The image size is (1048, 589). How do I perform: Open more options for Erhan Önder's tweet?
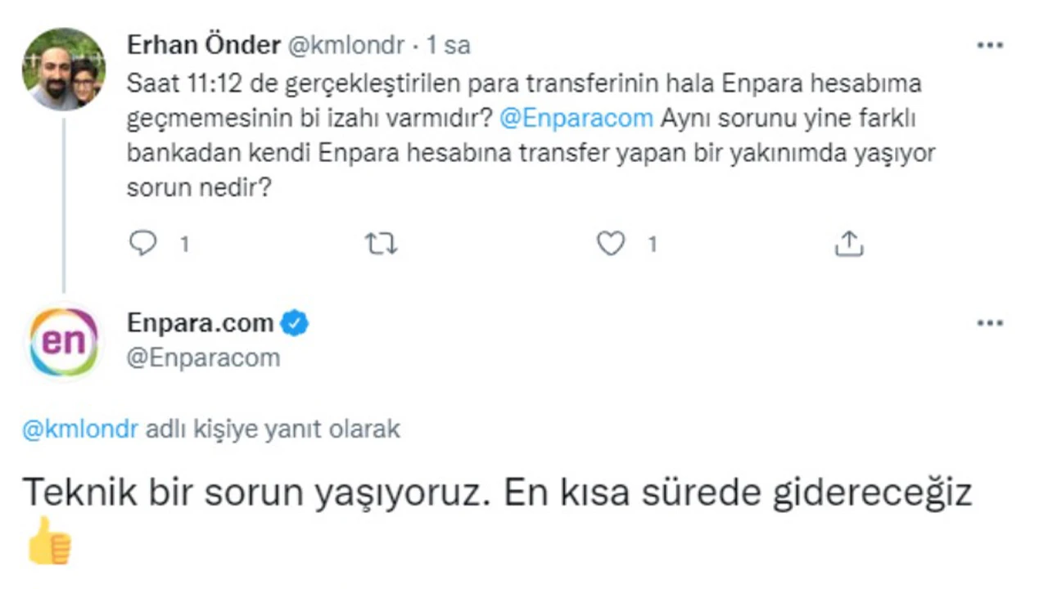pos(990,45)
